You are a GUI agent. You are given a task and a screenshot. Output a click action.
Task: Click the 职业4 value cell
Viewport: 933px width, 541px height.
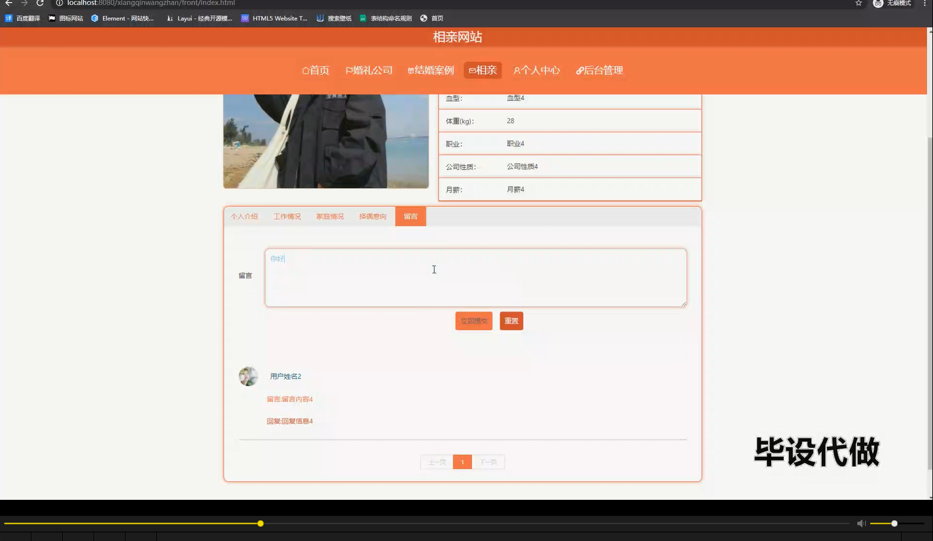pos(516,144)
